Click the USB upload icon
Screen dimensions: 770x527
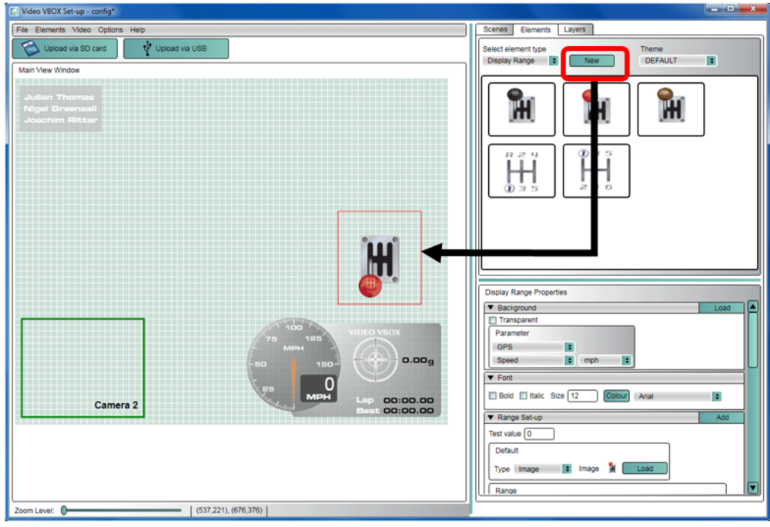tap(142, 48)
